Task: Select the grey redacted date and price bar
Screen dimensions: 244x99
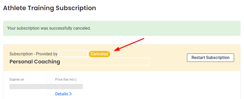Action: (46, 87)
